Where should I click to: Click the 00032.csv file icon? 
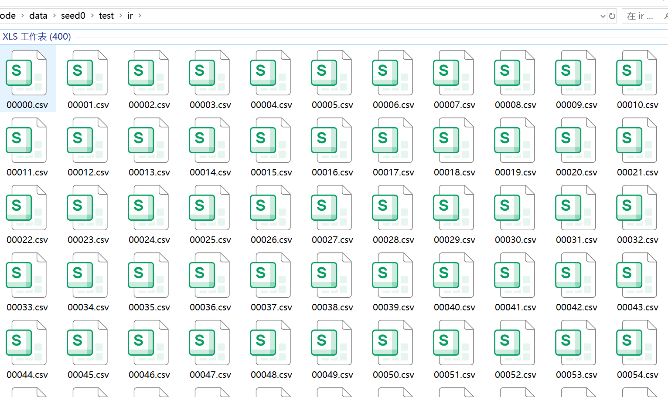pos(637,208)
